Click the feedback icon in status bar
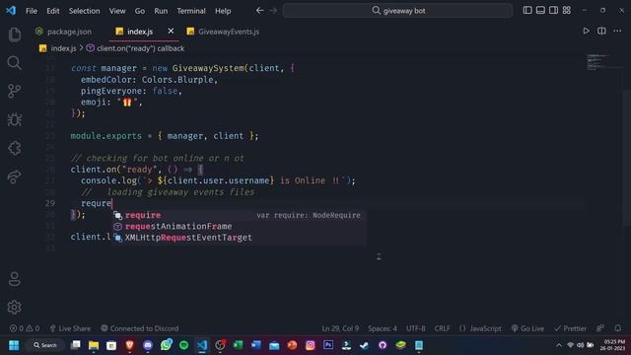The width and height of the screenshot is (631, 355). click(600, 328)
